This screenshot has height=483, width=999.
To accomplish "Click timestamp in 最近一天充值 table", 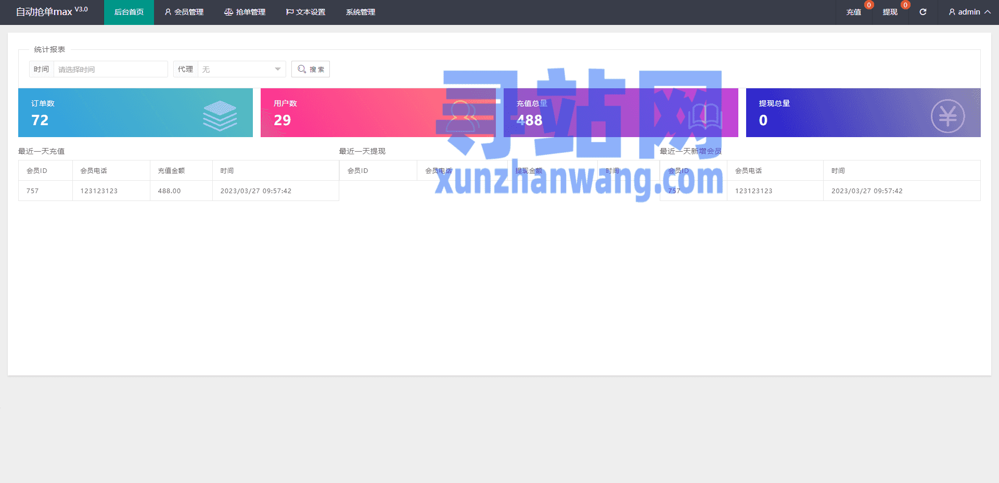I will coord(256,191).
